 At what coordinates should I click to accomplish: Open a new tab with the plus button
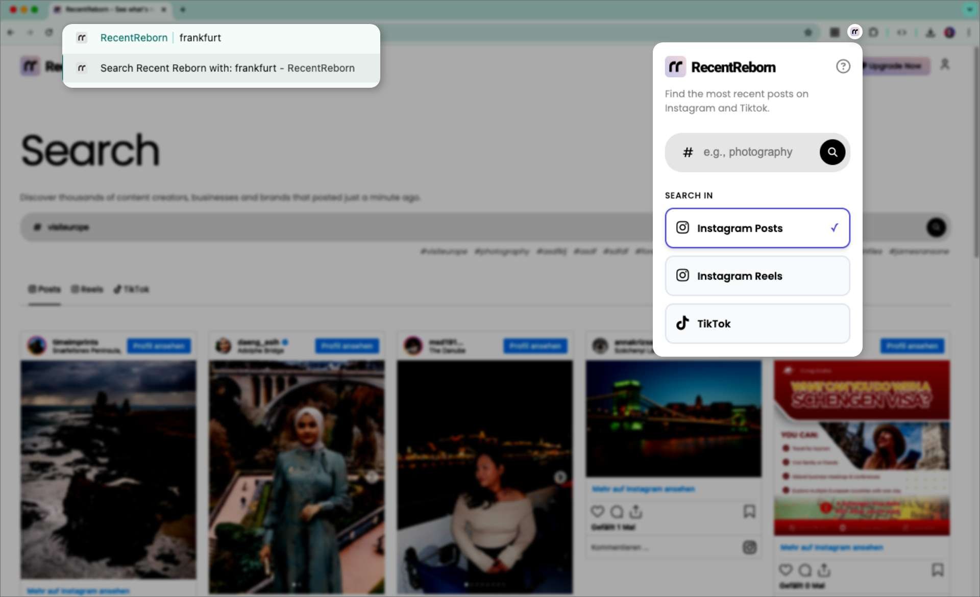(x=182, y=9)
